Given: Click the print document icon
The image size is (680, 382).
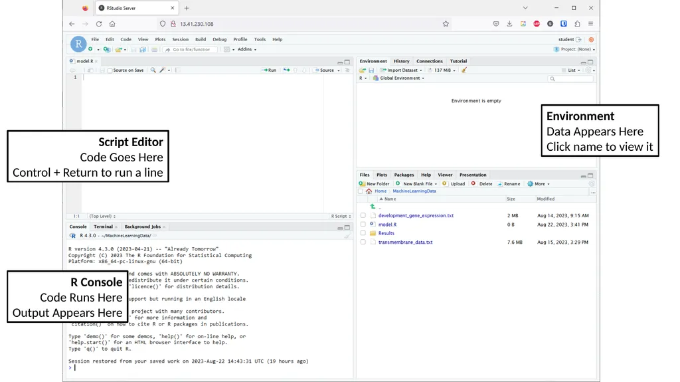Looking at the screenshot, I should tap(154, 49).
